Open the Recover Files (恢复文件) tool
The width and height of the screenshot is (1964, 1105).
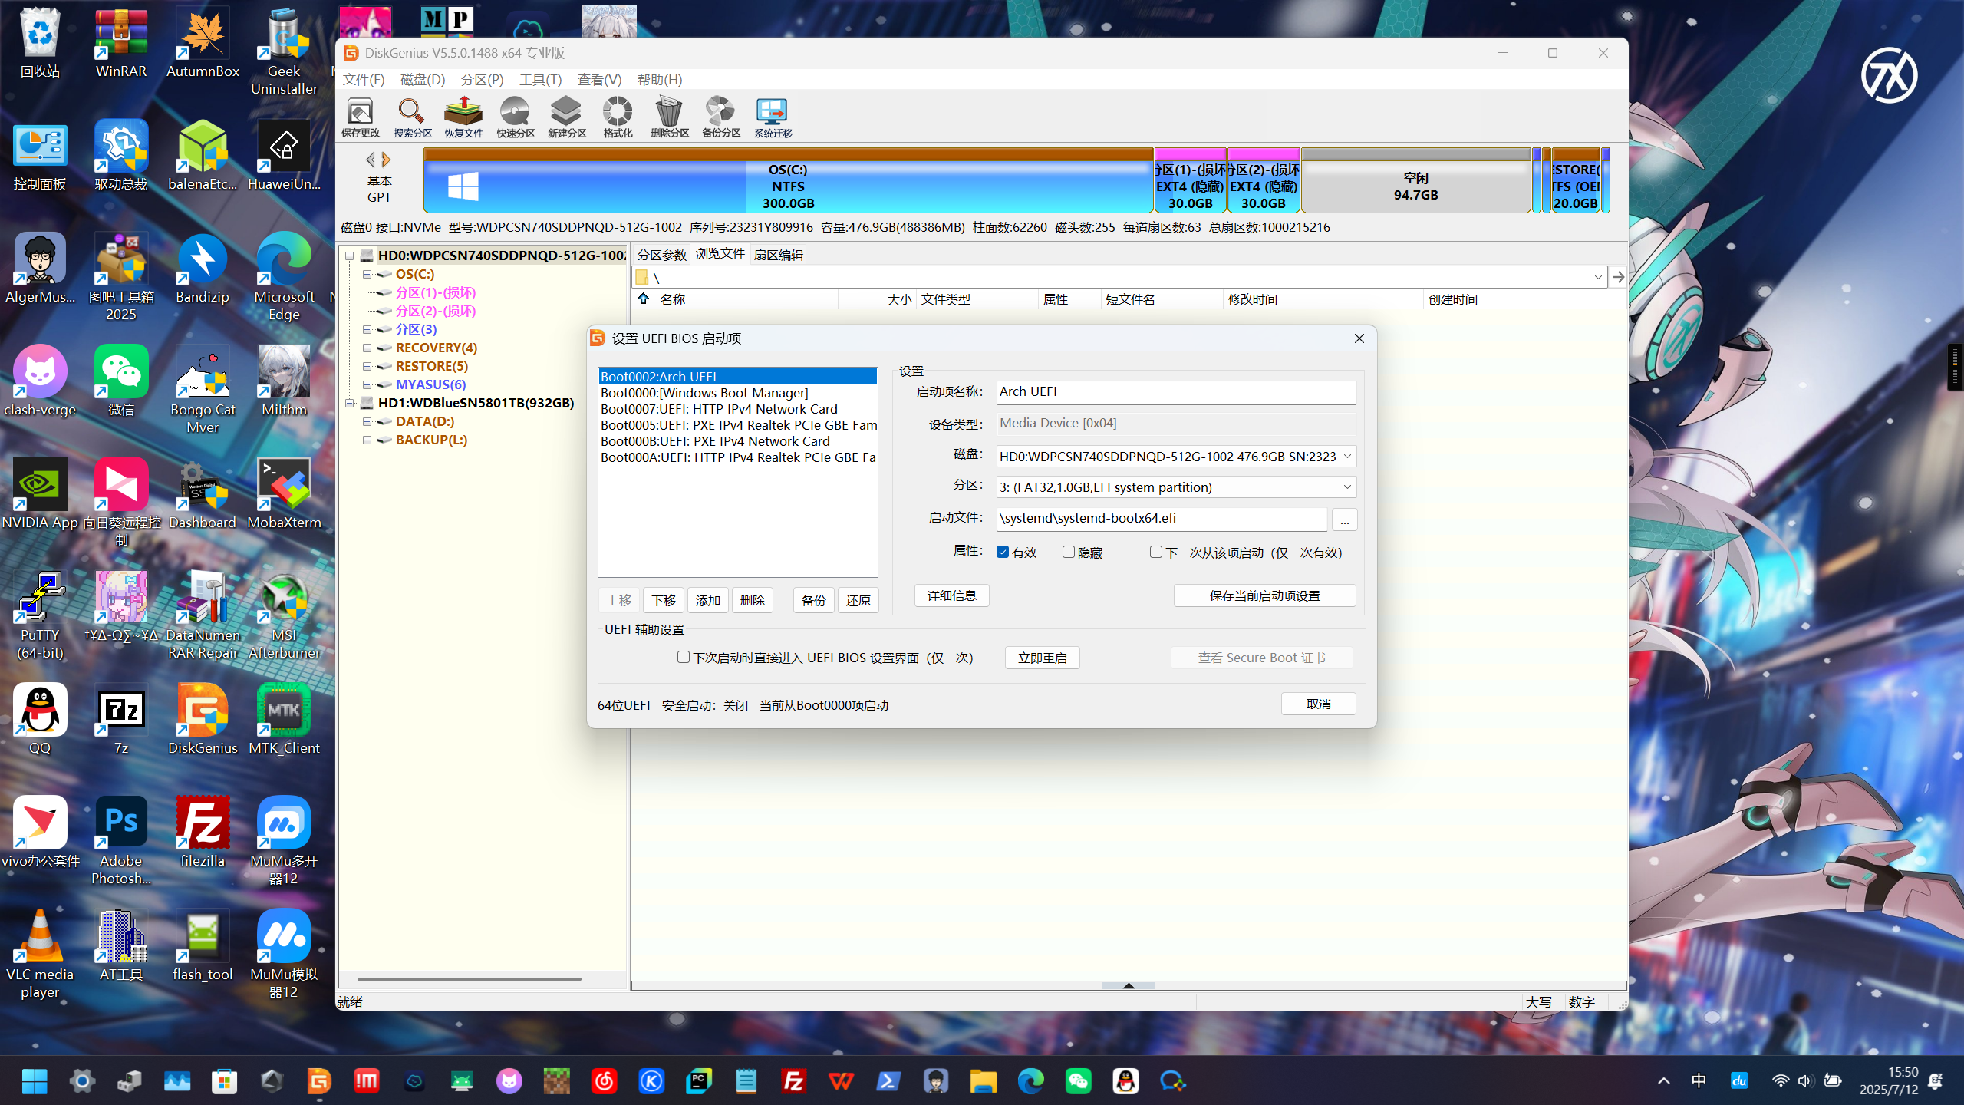[x=463, y=117]
